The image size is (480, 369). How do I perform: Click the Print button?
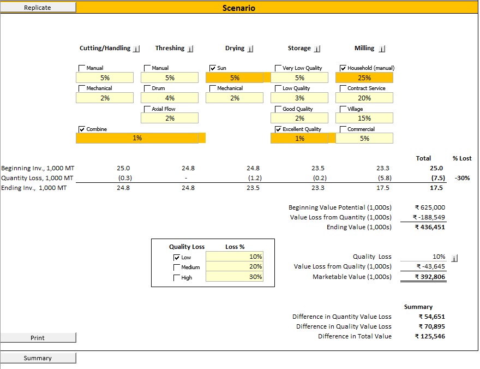[x=38, y=338]
